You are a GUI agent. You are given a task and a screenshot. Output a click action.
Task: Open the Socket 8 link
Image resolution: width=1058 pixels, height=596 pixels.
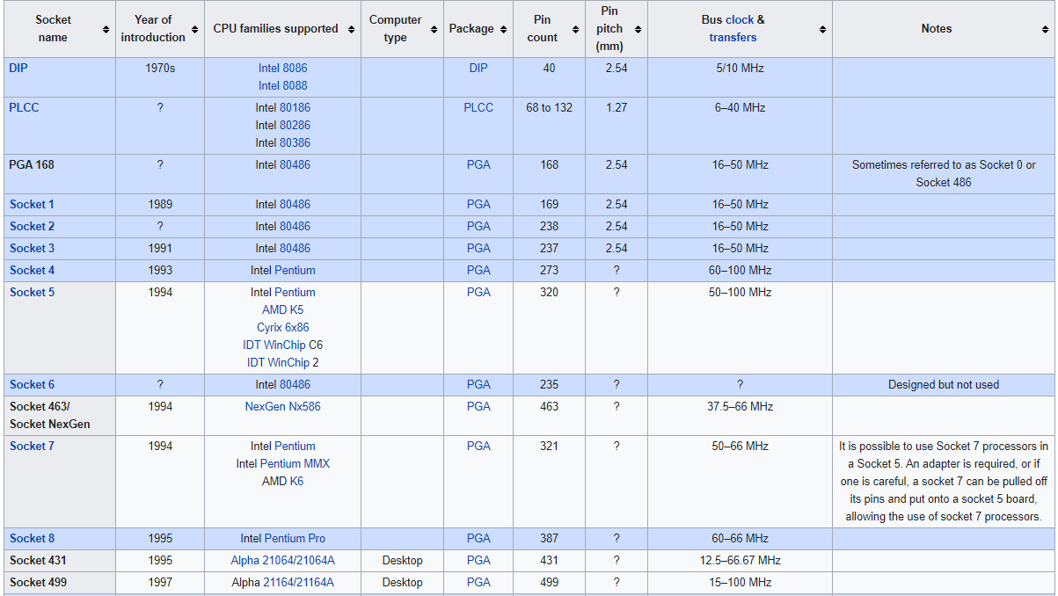click(32, 538)
